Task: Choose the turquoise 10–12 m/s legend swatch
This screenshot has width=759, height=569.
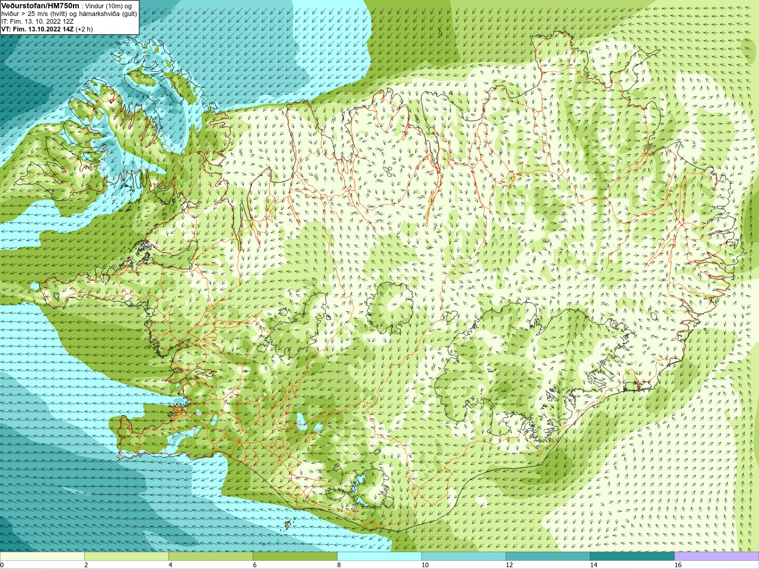Action: (464, 557)
